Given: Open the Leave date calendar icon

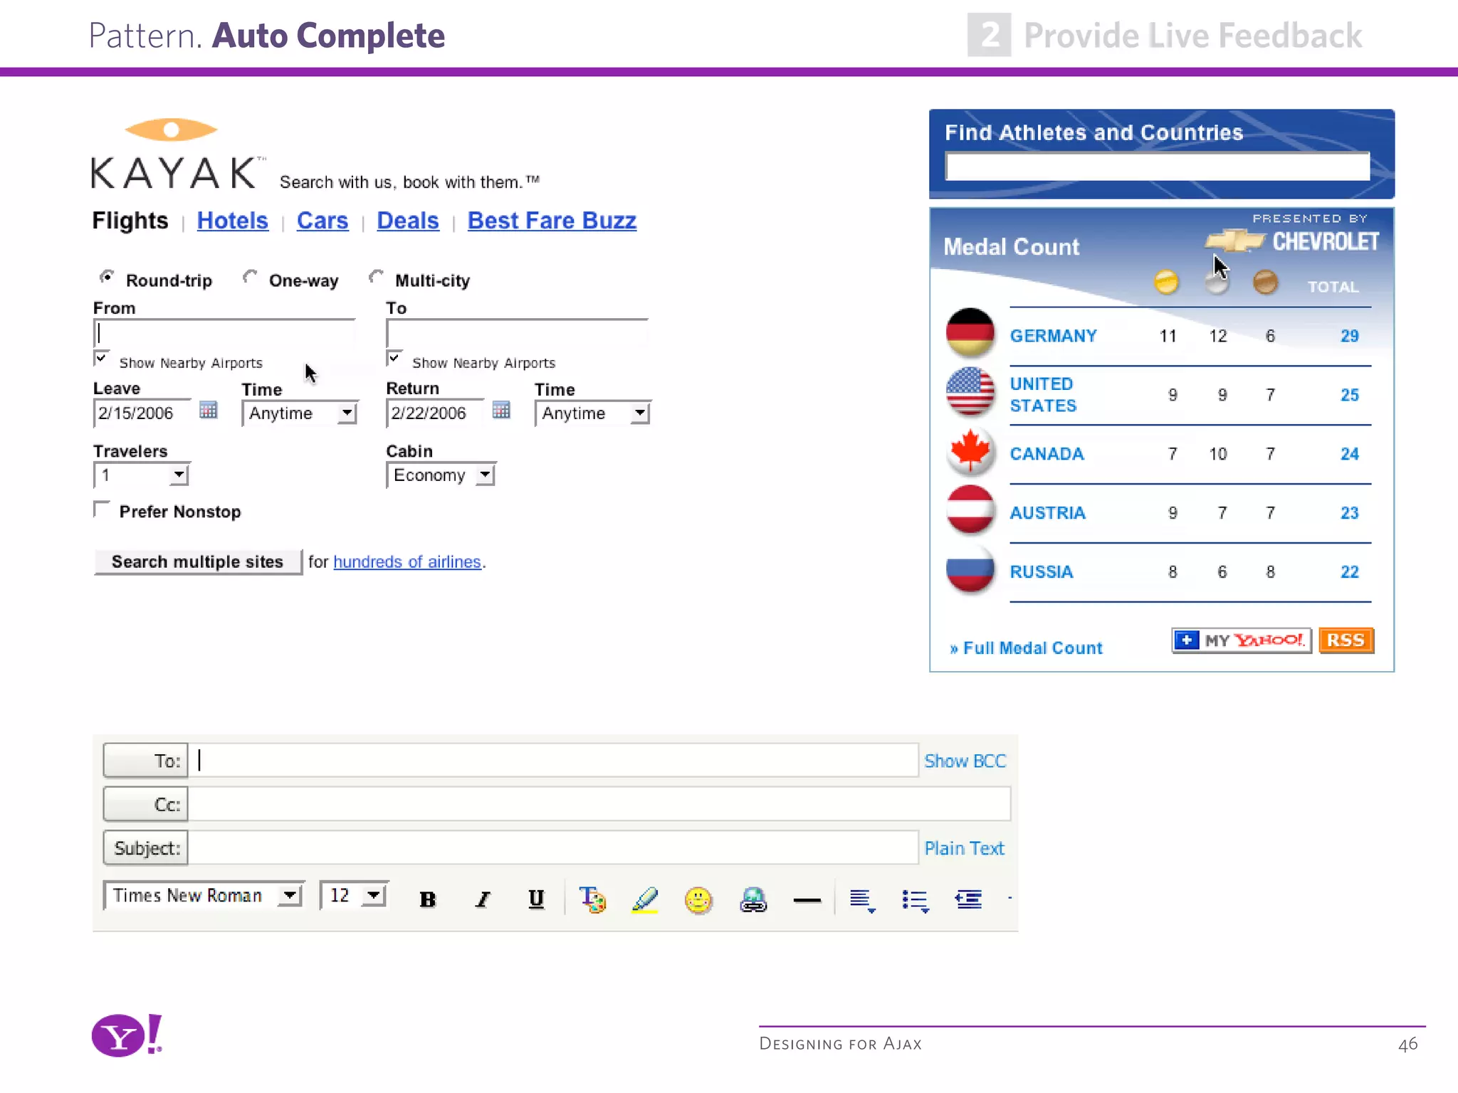Looking at the screenshot, I should 208,411.
